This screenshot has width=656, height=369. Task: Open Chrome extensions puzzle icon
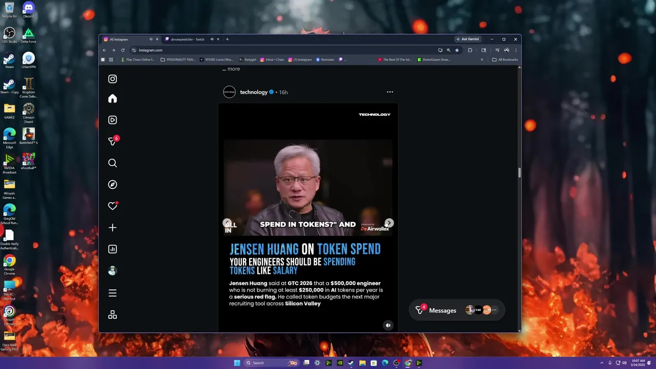pos(470,50)
